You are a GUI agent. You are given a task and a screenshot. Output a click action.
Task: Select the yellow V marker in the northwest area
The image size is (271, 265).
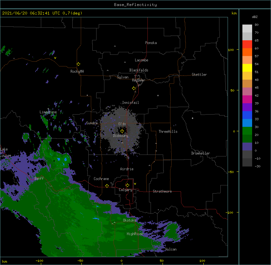(x=55, y=58)
